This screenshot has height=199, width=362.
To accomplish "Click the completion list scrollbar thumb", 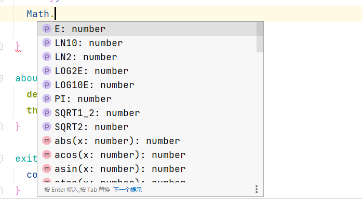I will (x=260, y=37).
